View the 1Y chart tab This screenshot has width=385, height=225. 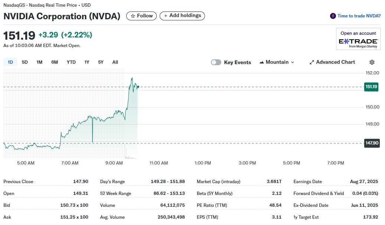click(x=87, y=62)
